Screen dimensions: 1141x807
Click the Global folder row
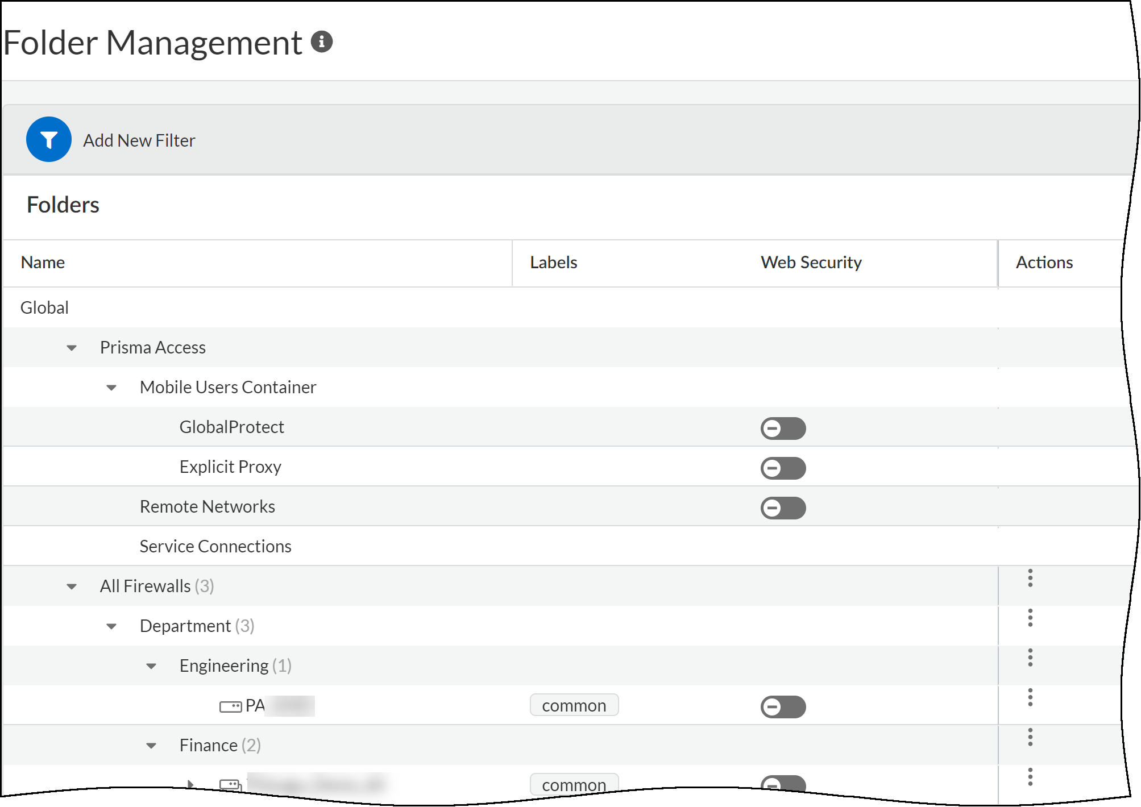[44, 307]
